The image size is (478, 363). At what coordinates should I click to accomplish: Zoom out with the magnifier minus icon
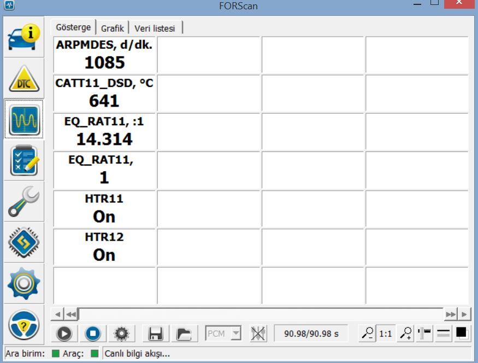[367, 333]
